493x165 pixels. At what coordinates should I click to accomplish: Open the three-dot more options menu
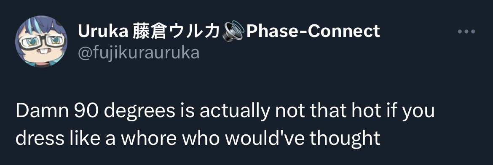click(x=466, y=31)
